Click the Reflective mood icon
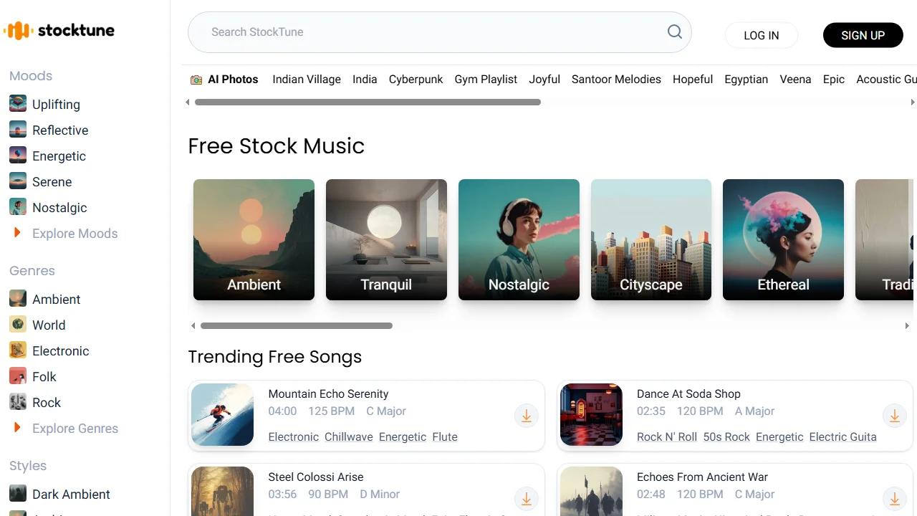 click(x=17, y=129)
